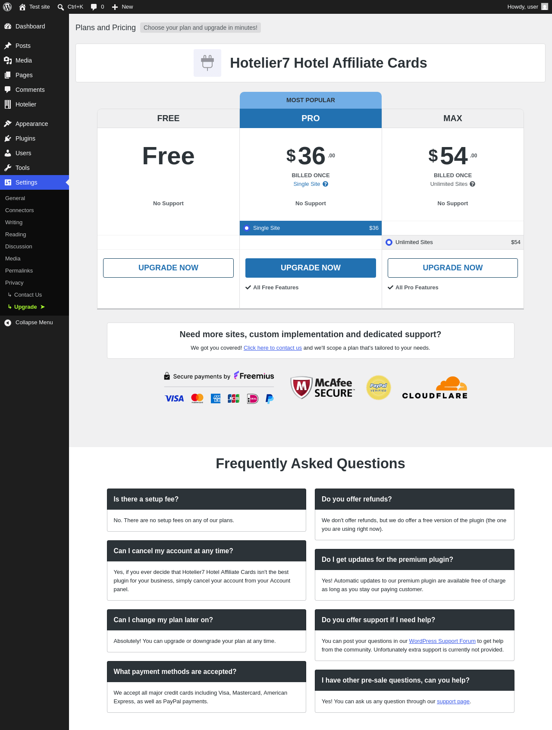
Task: Click the user avatar icon
Action: point(545,6)
